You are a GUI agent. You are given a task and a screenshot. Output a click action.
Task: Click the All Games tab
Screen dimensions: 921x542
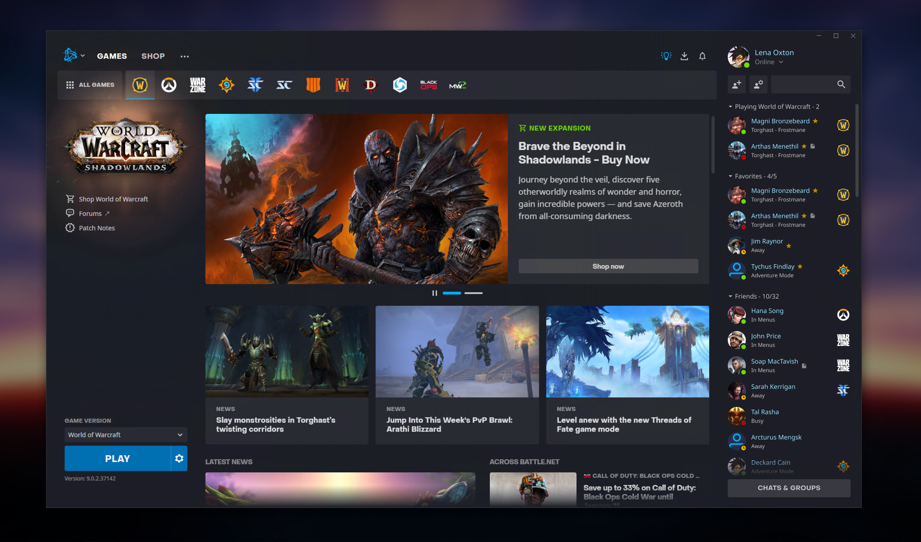(90, 84)
